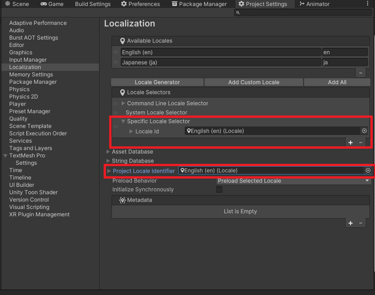Open Physics settings

pyautogui.click(x=19, y=89)
